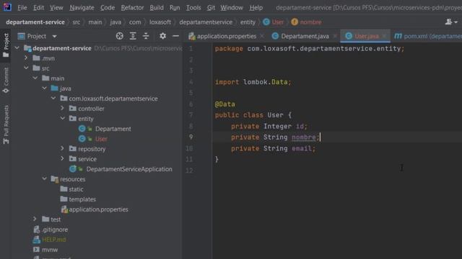The width and height of the screenshot is (462, 259).
Task: Click the email field in editor
Action: [302, 148]
